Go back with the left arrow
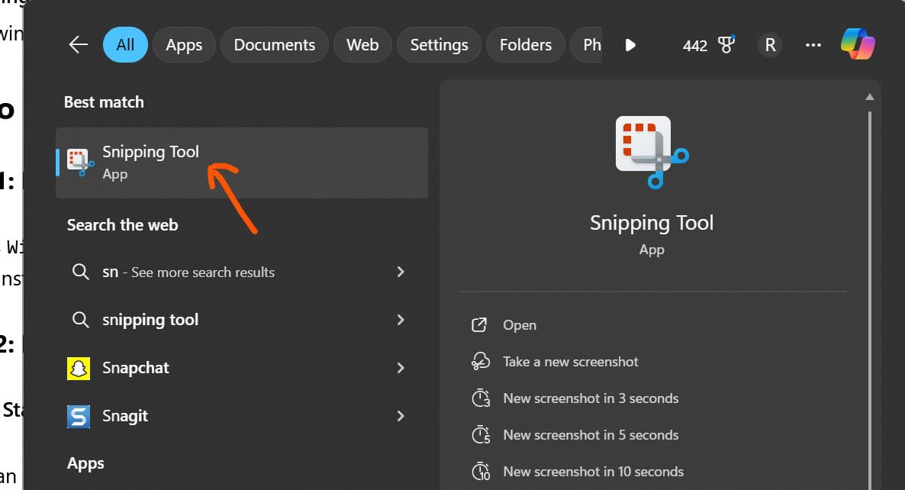The width and height of the screenshot is (905, 490). 78,44
